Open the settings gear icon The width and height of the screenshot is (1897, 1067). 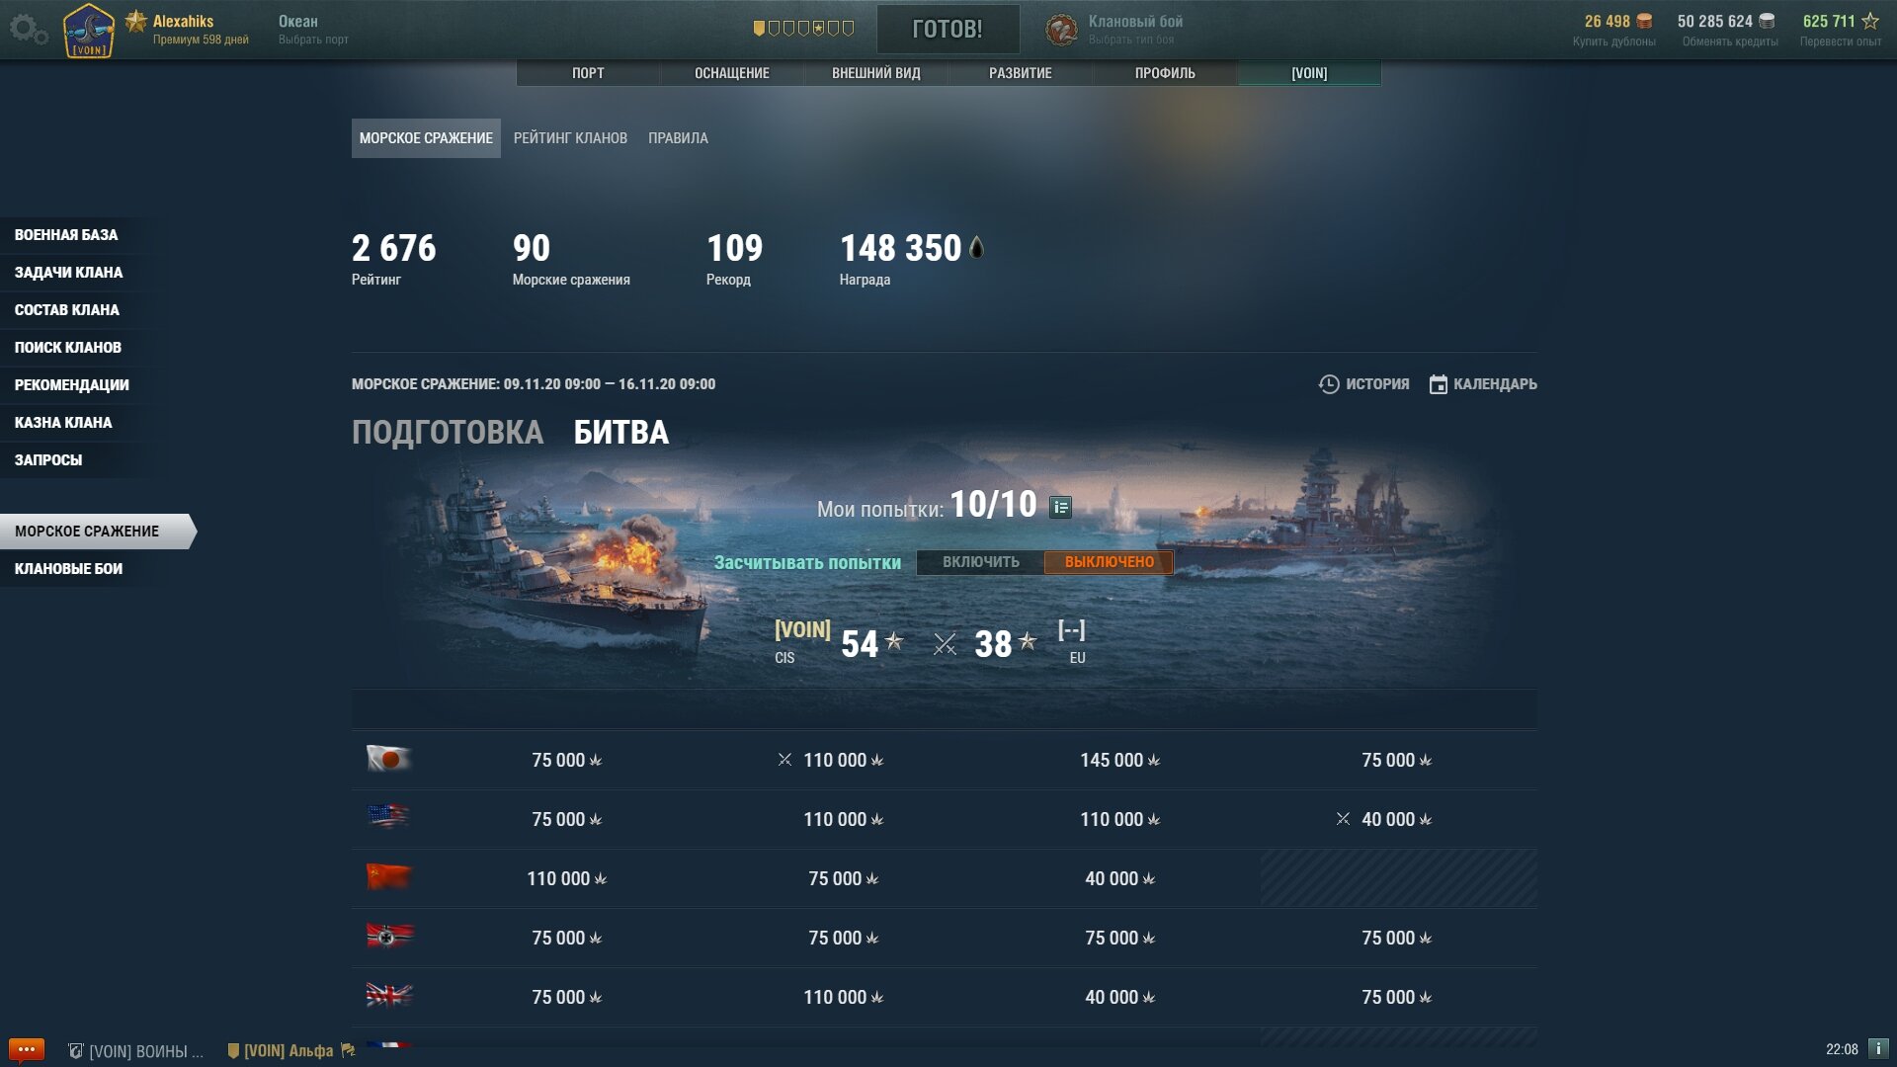(28, 30)
